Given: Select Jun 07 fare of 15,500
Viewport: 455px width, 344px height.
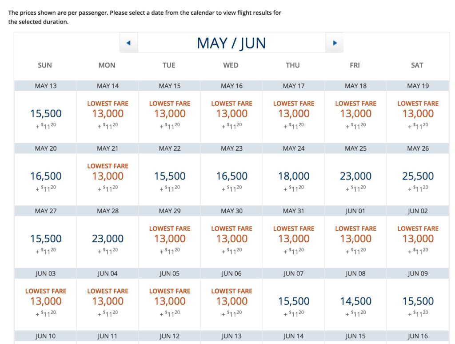Looking at the screenshot, I should click(294, 301).
